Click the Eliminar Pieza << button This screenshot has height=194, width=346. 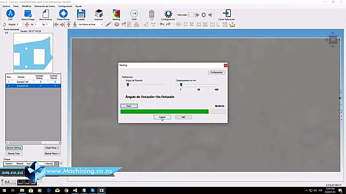click(52, 154)
